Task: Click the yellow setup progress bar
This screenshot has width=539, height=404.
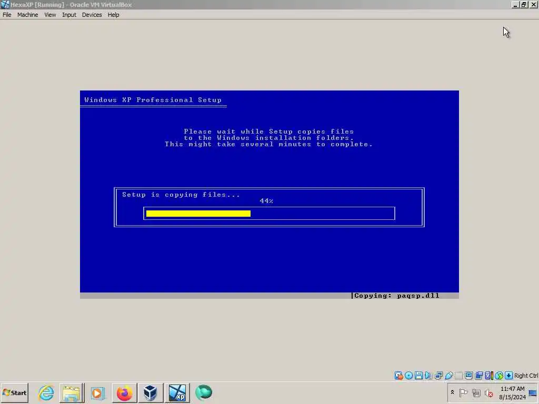Action: pos(198,214)
